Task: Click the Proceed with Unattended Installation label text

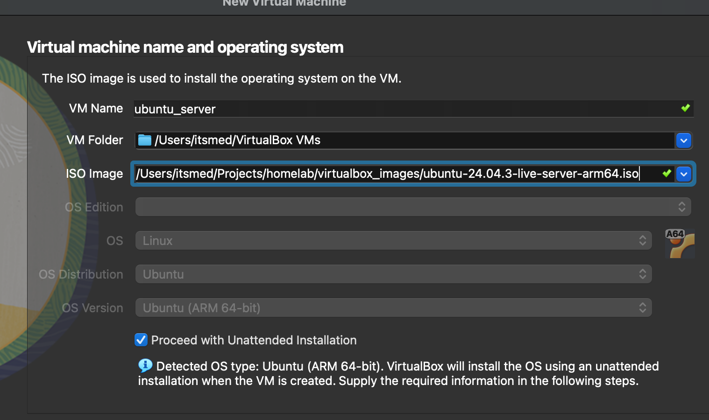Action: click(254, 340)
